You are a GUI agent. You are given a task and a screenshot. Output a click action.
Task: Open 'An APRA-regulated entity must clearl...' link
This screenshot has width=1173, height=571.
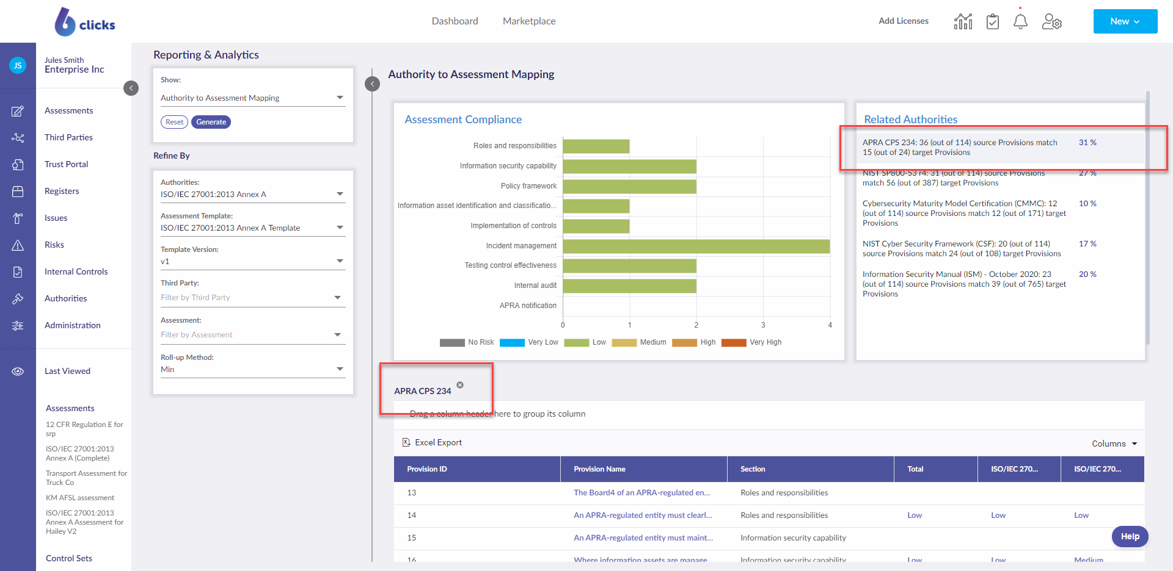pos(643,515)
